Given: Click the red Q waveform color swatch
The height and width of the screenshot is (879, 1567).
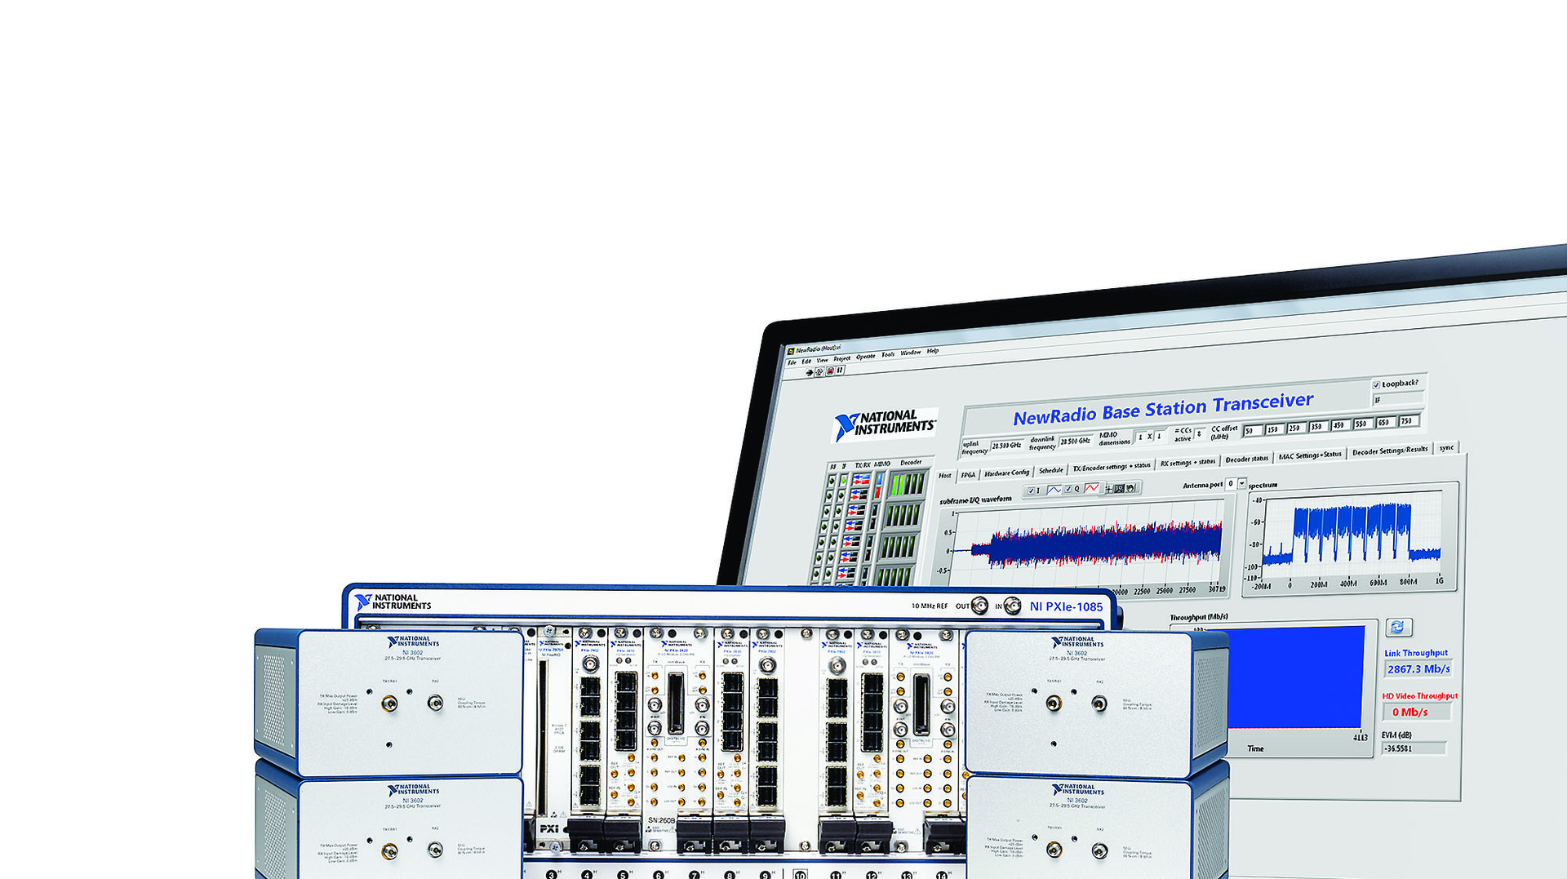Looking at the screenshot, I should click(x=1092, y=489).
